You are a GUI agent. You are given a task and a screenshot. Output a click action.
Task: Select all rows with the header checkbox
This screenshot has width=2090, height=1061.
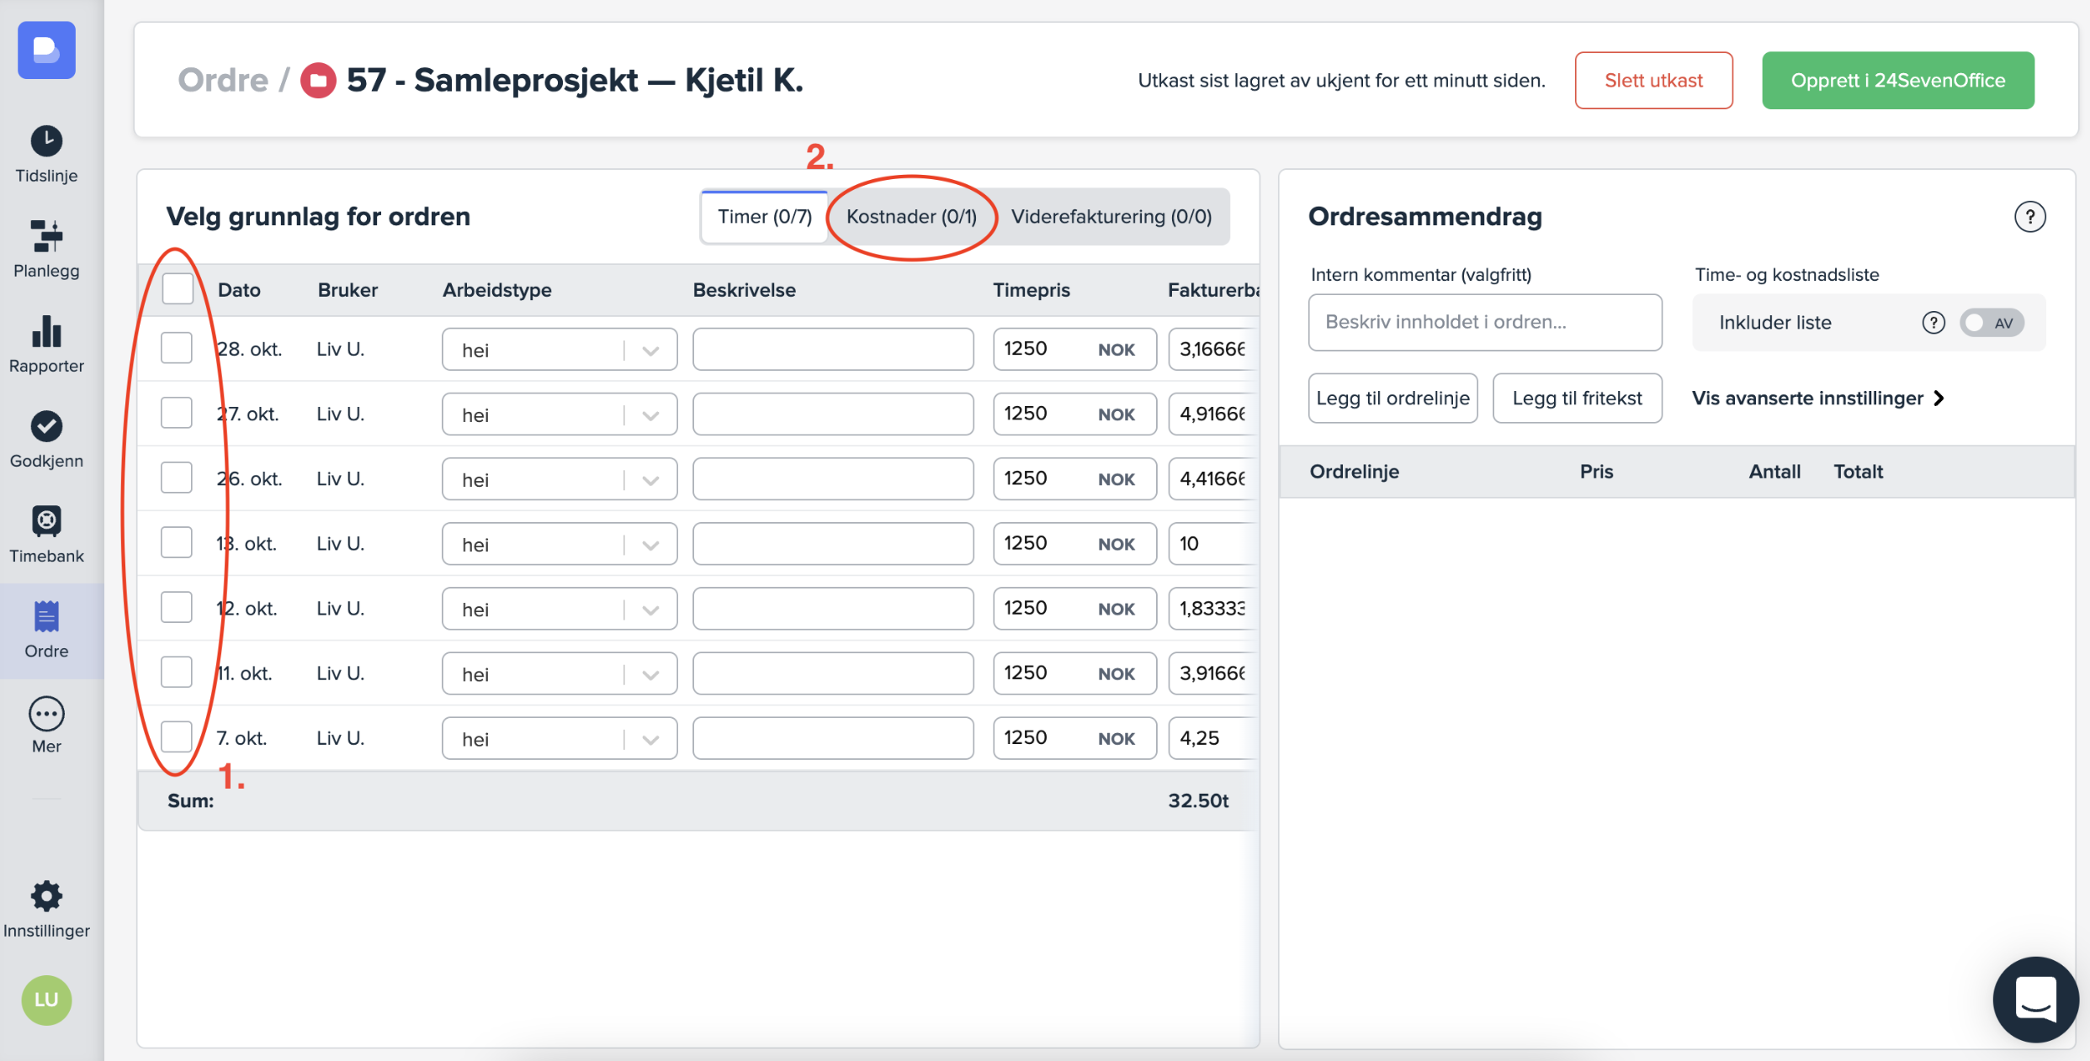point(178,289)
